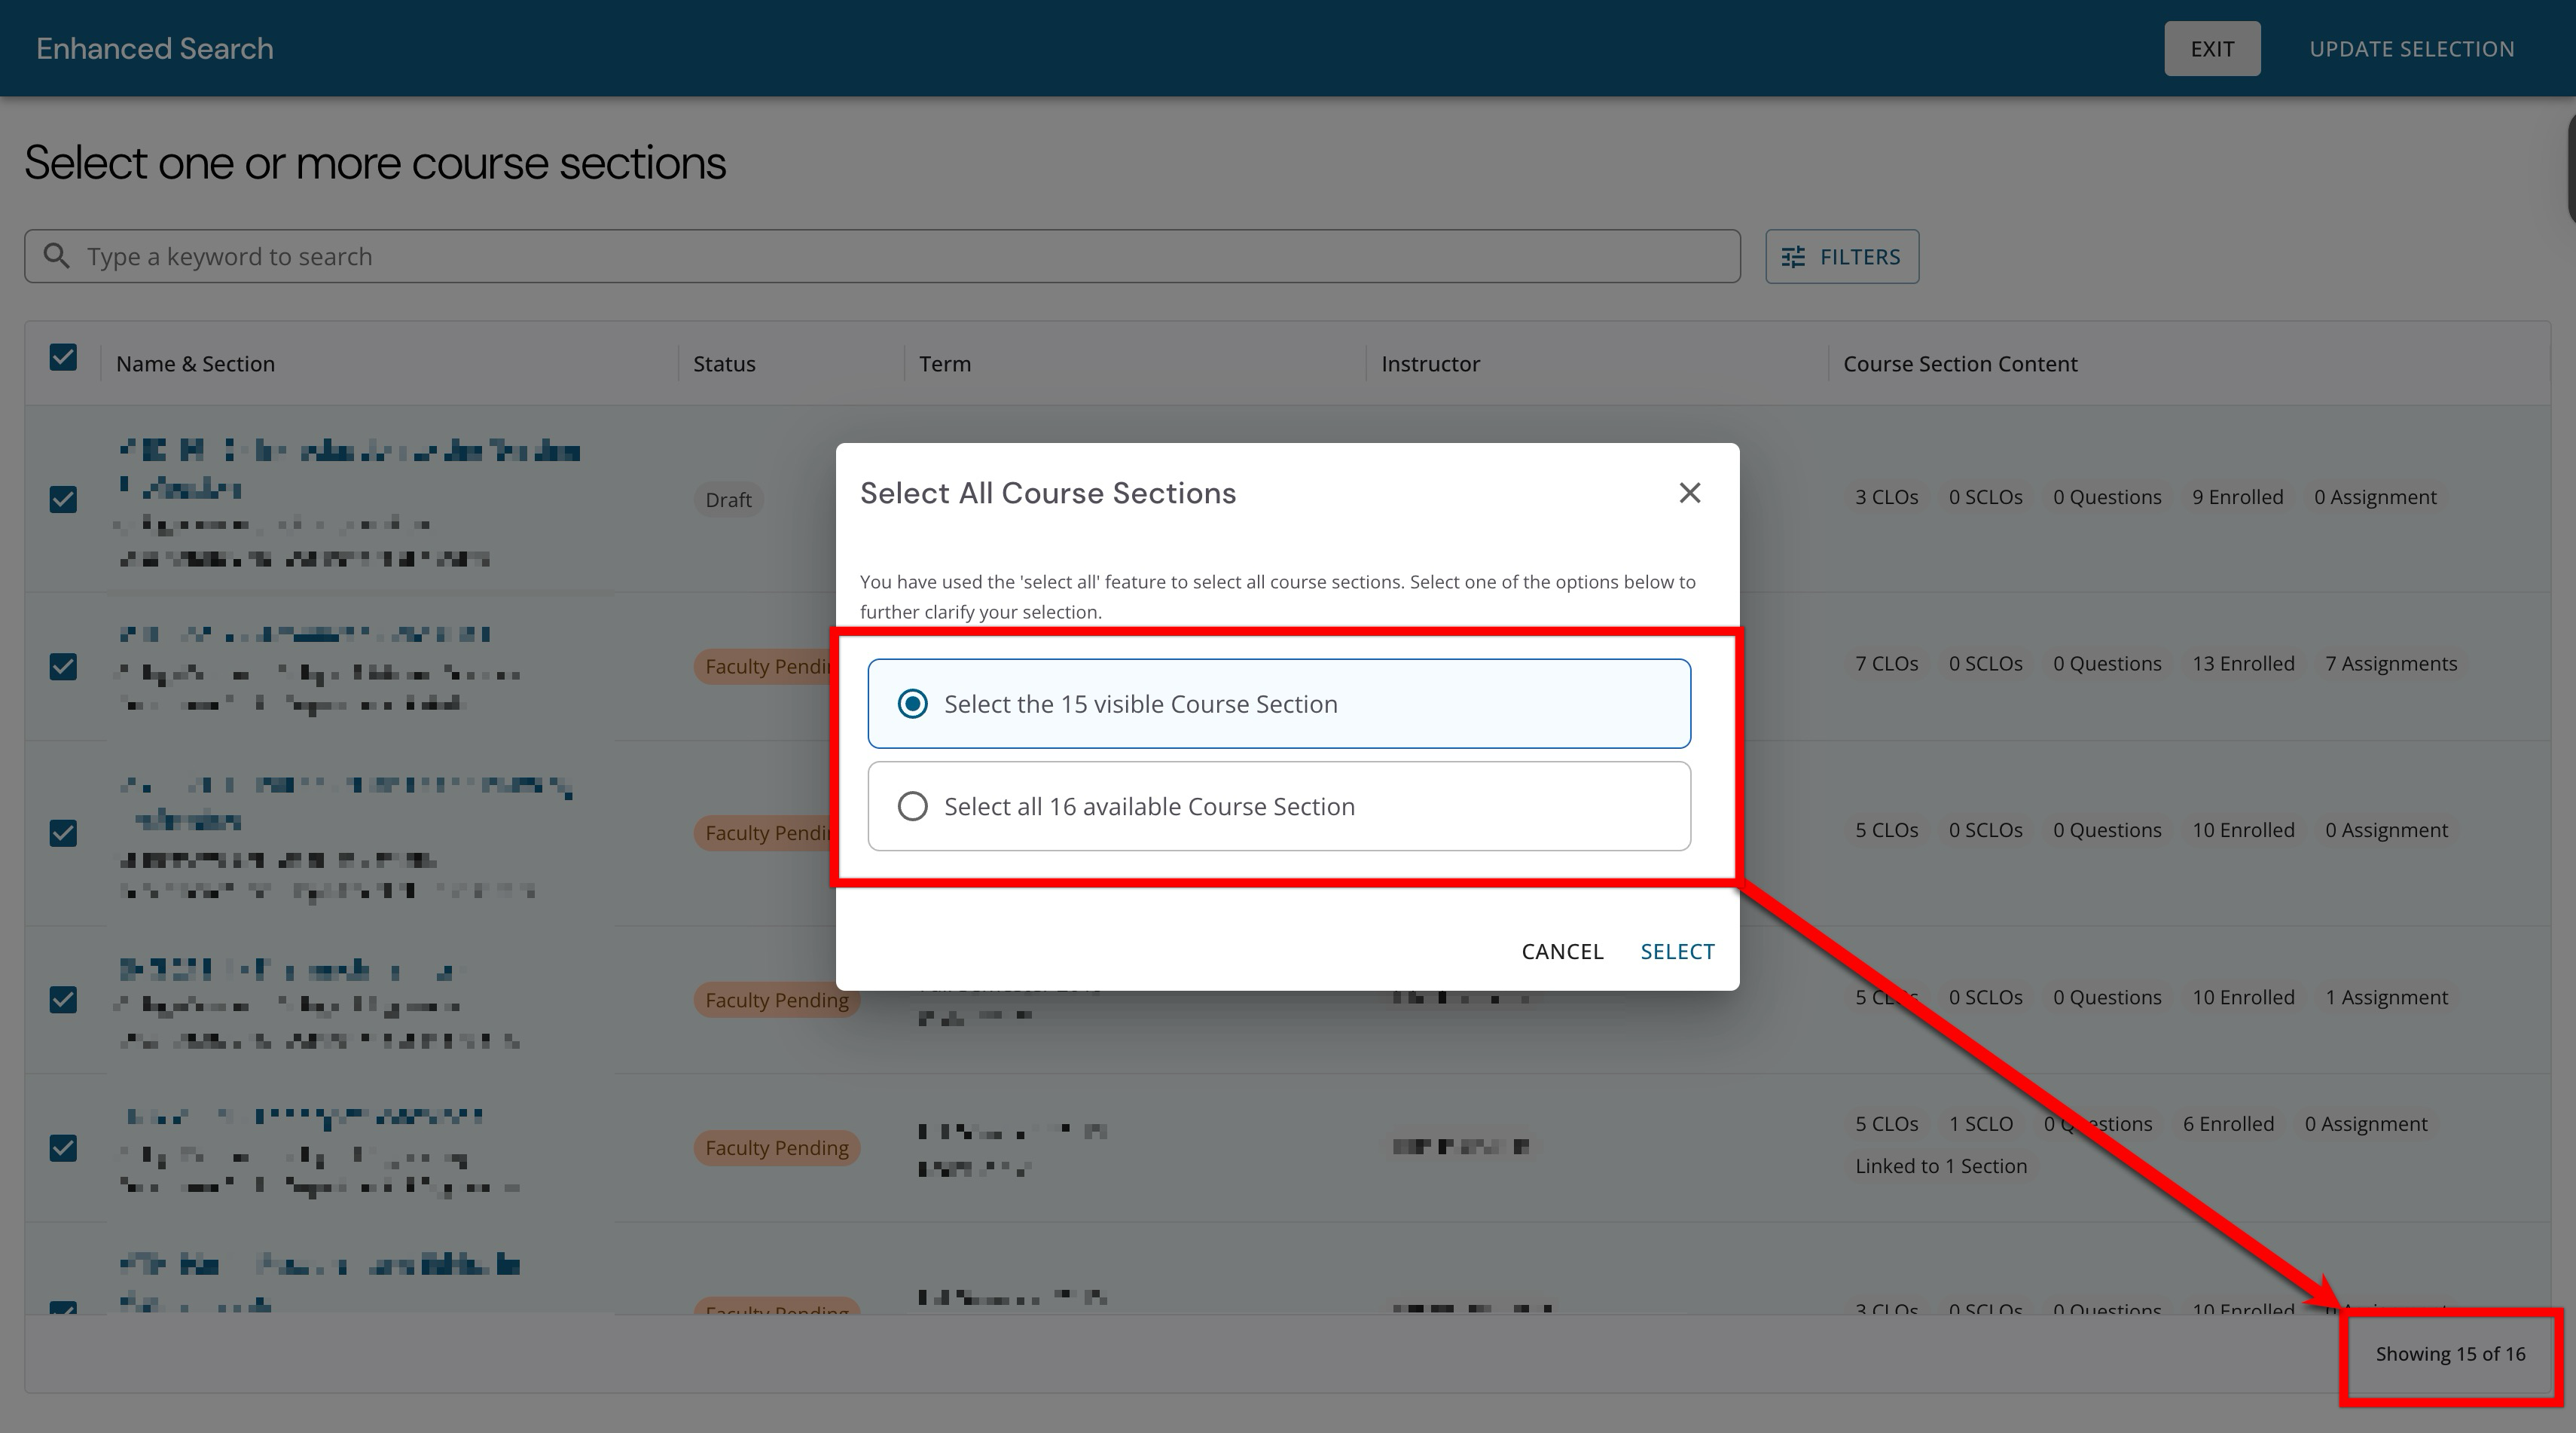Uncheck the 6 Enrolled course row checkbox

(x=63, y=1148)
